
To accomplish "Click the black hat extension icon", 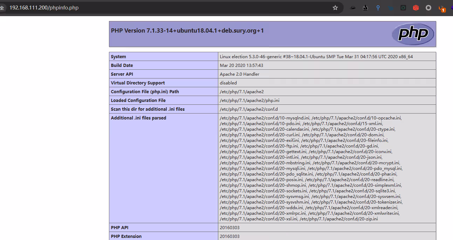I will click(353, 8).
